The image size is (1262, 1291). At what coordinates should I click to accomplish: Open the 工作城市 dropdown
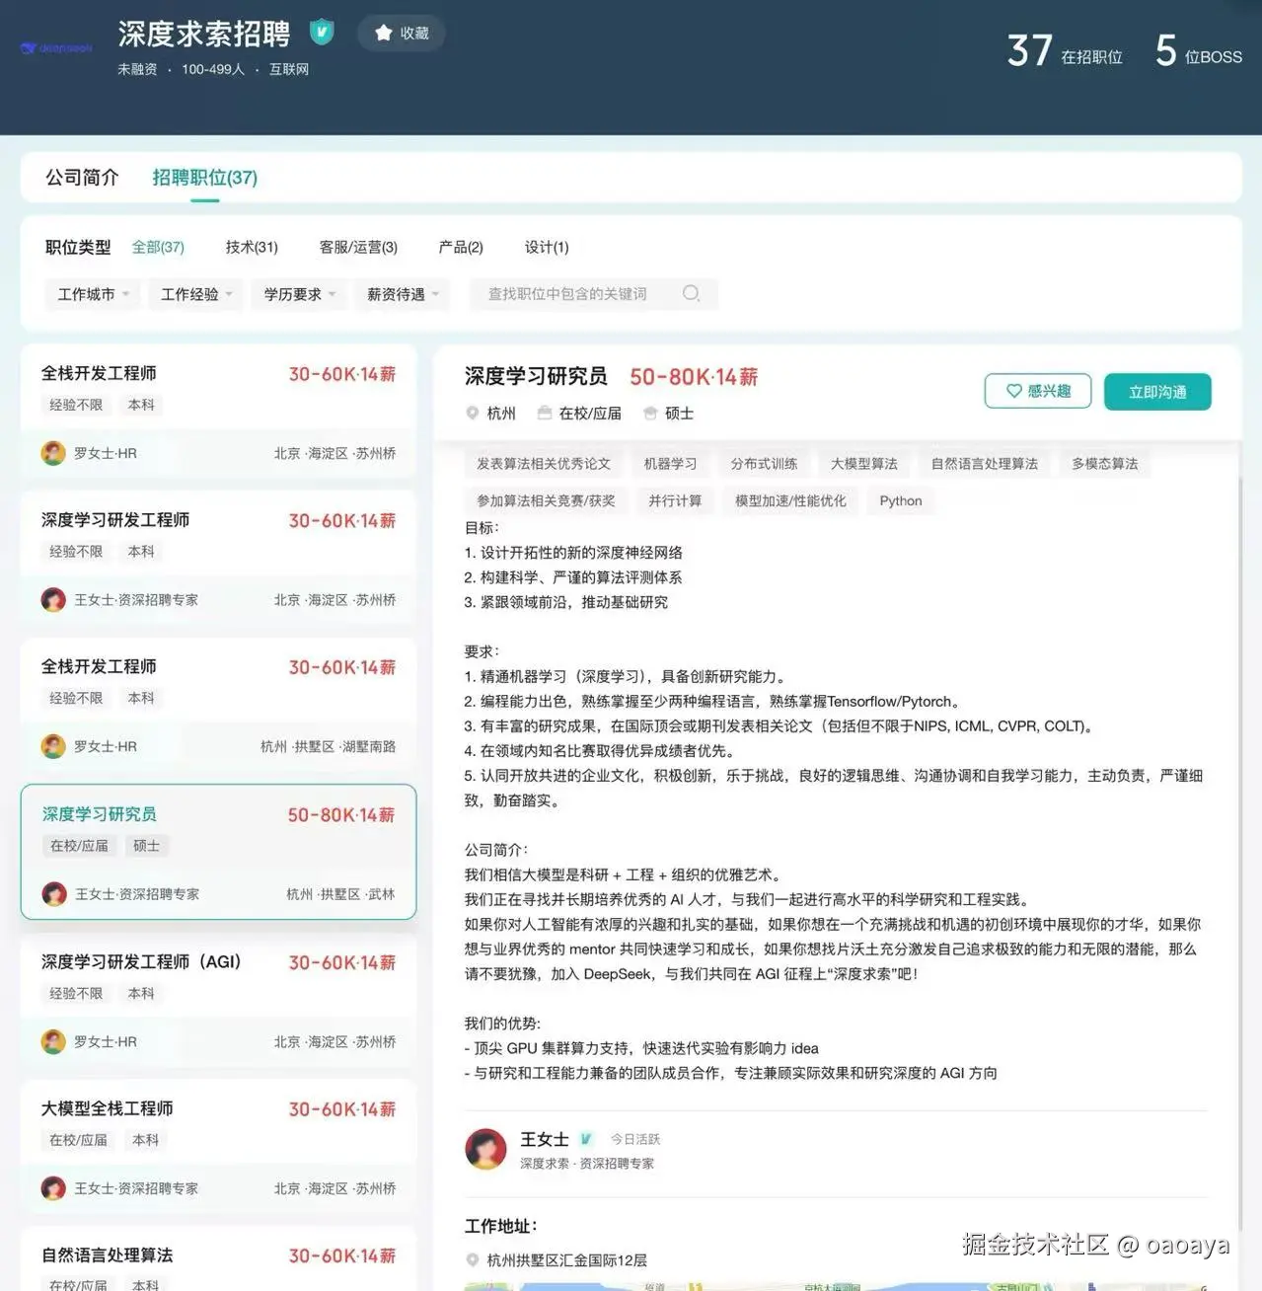(x=93, y=294)
